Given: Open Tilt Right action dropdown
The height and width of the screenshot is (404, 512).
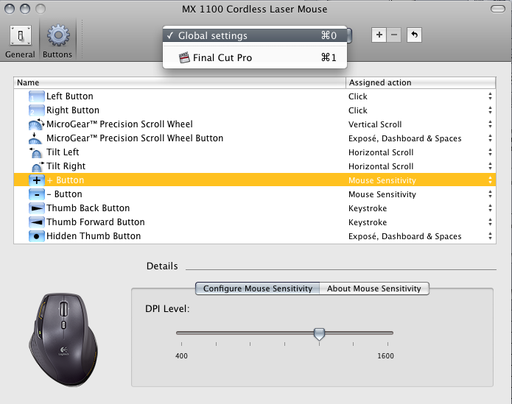Looking at the screenshot, I should (x=490, y=166).
